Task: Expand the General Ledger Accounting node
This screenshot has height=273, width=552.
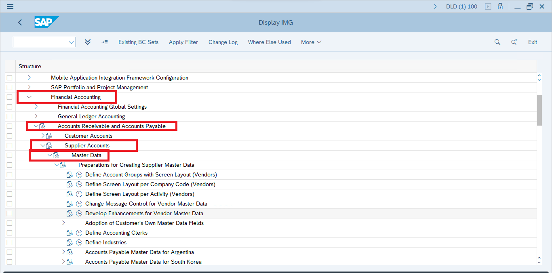Action: 36,116
